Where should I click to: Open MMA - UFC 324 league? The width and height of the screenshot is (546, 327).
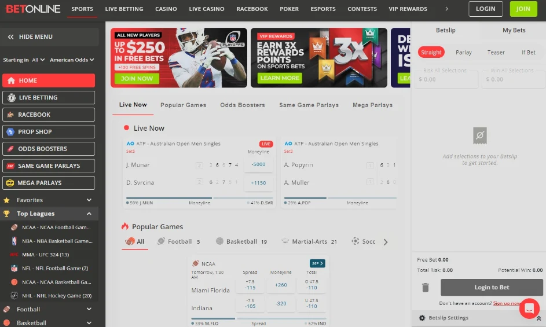coord(45,255)
